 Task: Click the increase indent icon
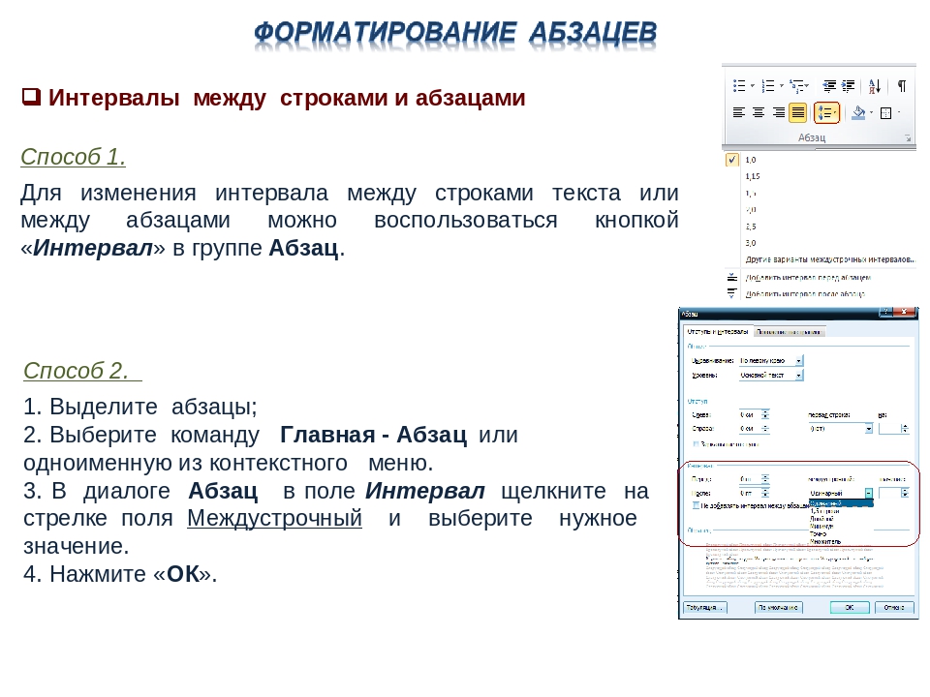[849, 86]
